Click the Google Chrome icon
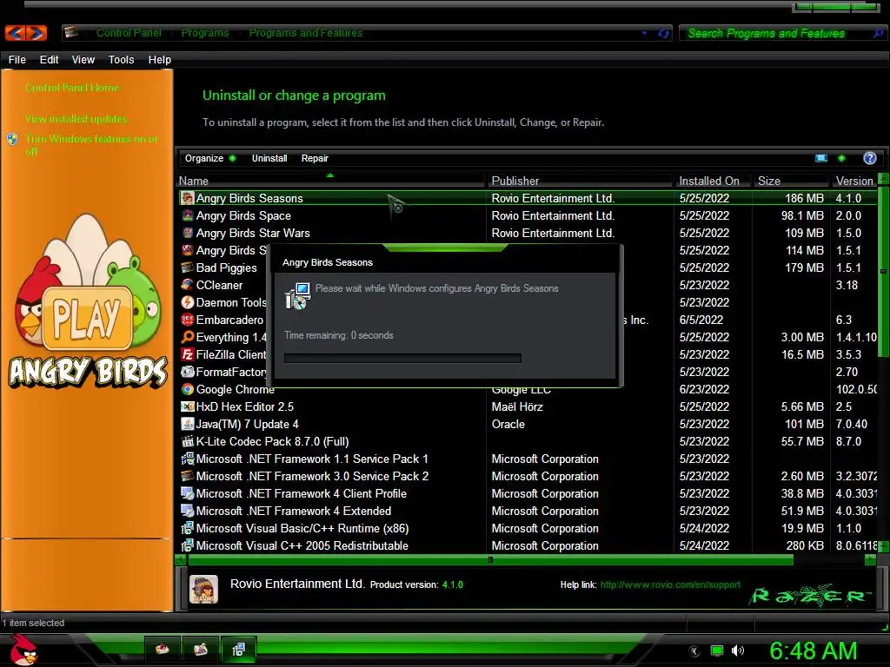The height and width of the screenshot is (667, 890). pos(188,389)
